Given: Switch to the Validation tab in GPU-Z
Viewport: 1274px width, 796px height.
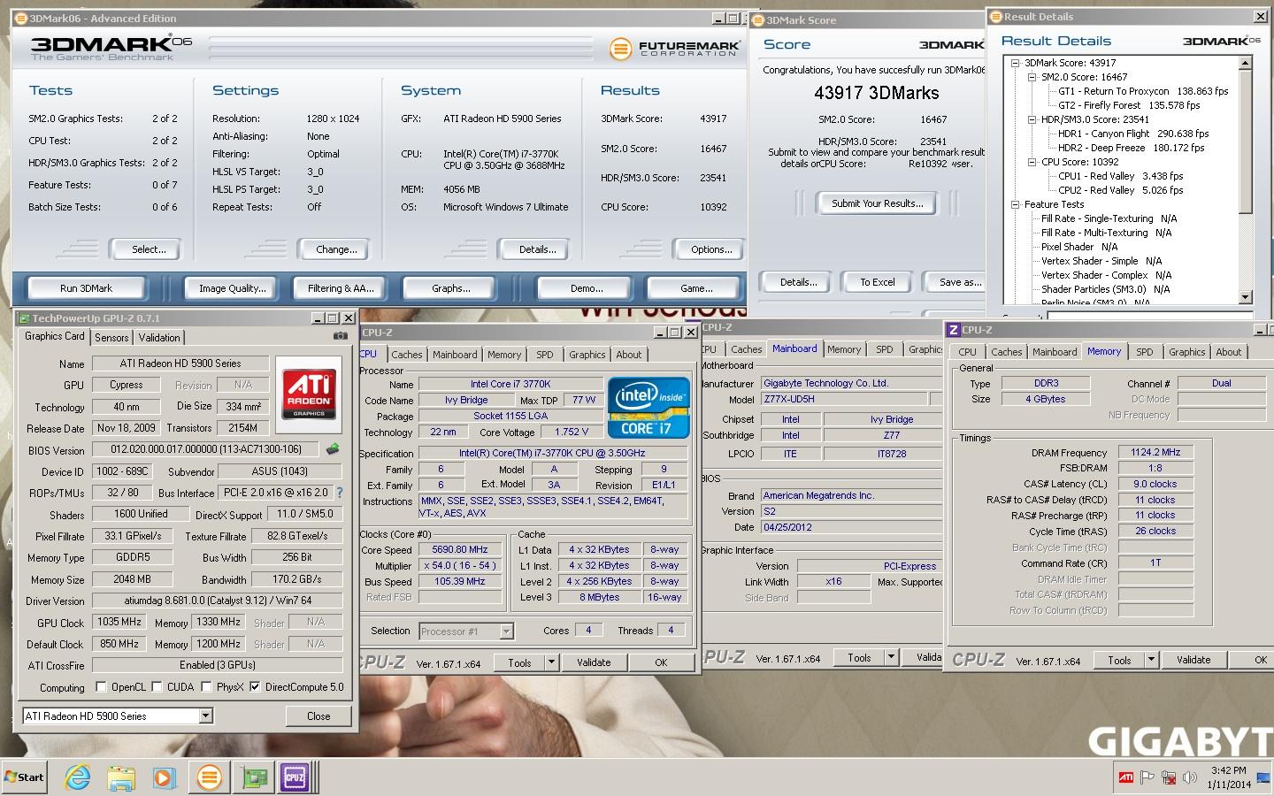Looking at the screenshot, I should [x=159, y=337].
